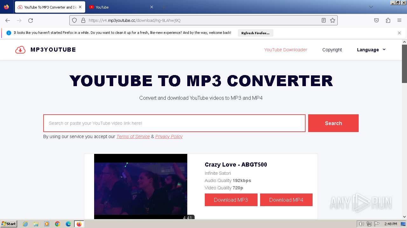The width and height of the screenshot is (407, 228).
Task: Close the YouTube To MP3 Converter tab
Action: click(x=80, y=7)
